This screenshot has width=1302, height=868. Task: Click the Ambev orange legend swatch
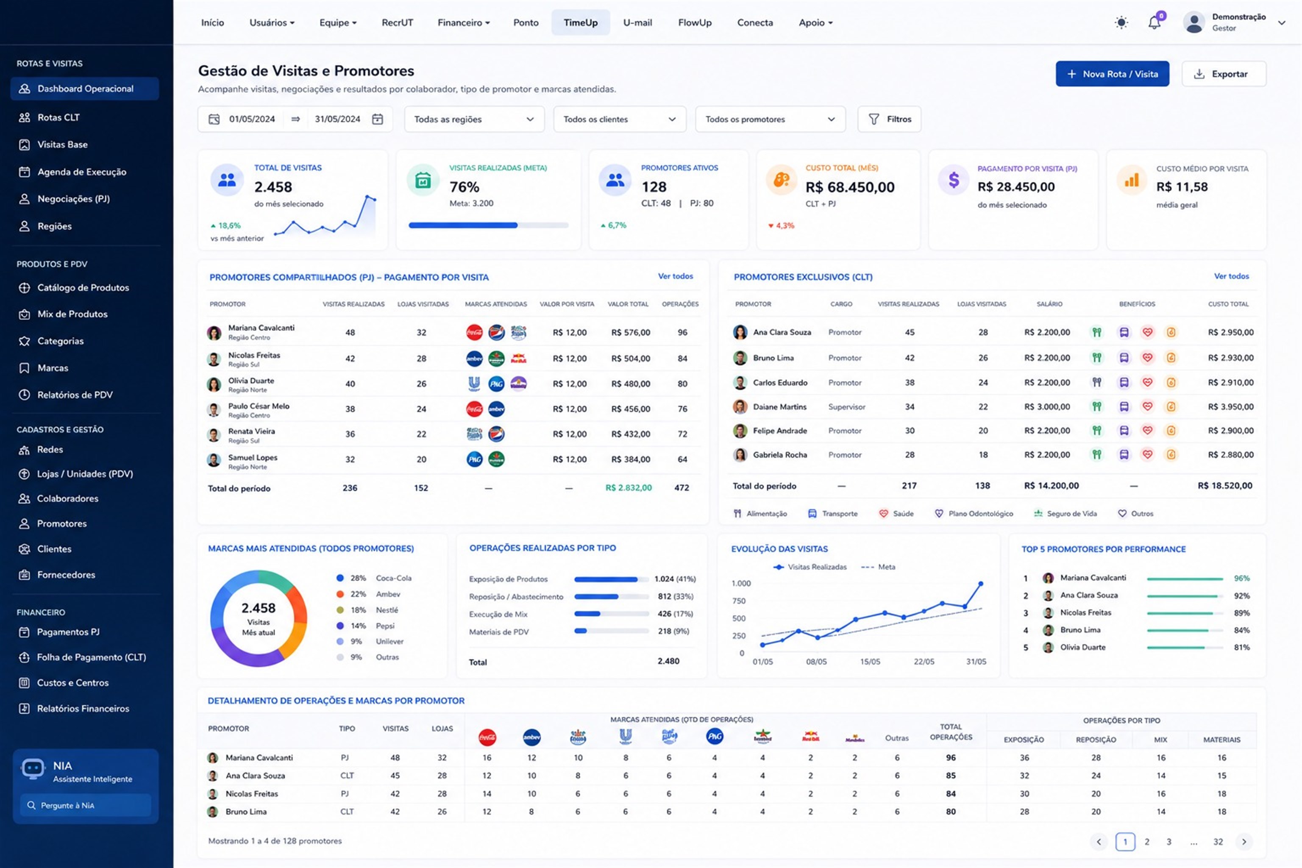(x=340, y=595)
